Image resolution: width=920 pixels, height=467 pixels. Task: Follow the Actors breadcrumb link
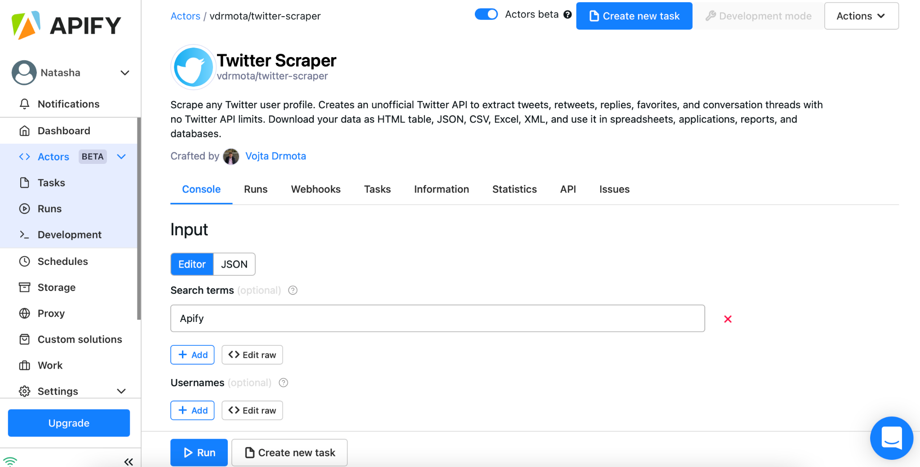[185, 16]
